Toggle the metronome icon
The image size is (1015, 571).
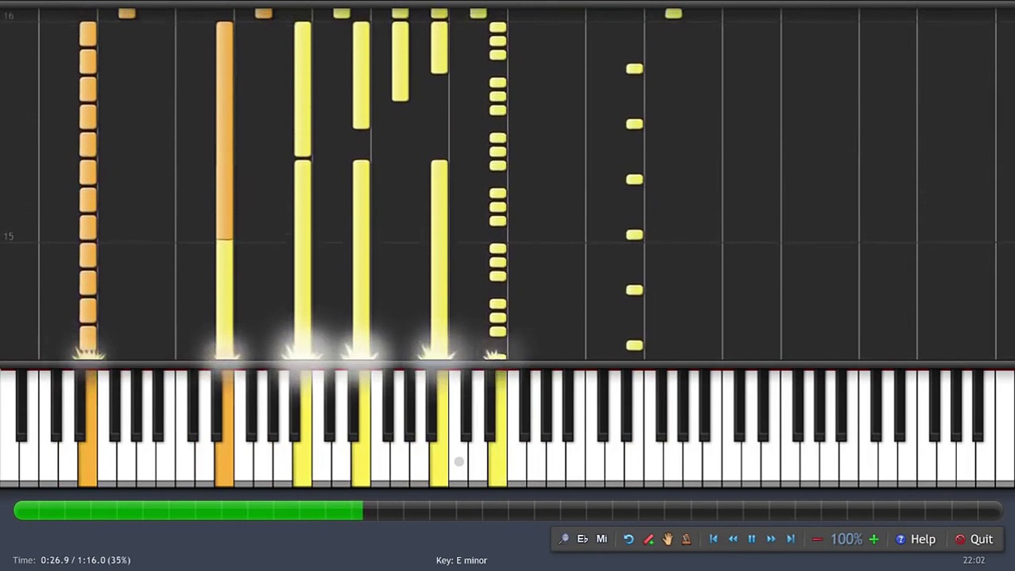click(686, 539)
